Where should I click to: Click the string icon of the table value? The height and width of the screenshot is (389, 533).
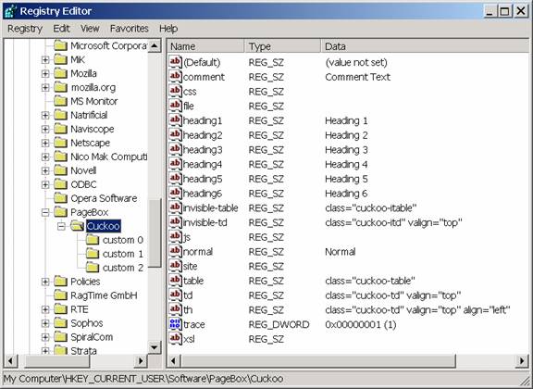pos(176,281)
